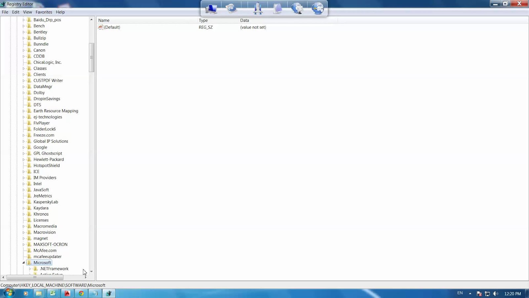Expand the Baidu_Drp_pos key

[23, 20]
